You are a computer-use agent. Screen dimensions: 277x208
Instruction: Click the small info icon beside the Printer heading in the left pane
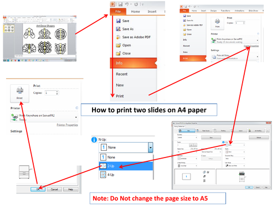point(76,108)
